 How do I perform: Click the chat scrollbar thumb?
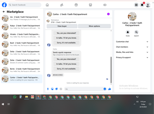coord(111,70)
